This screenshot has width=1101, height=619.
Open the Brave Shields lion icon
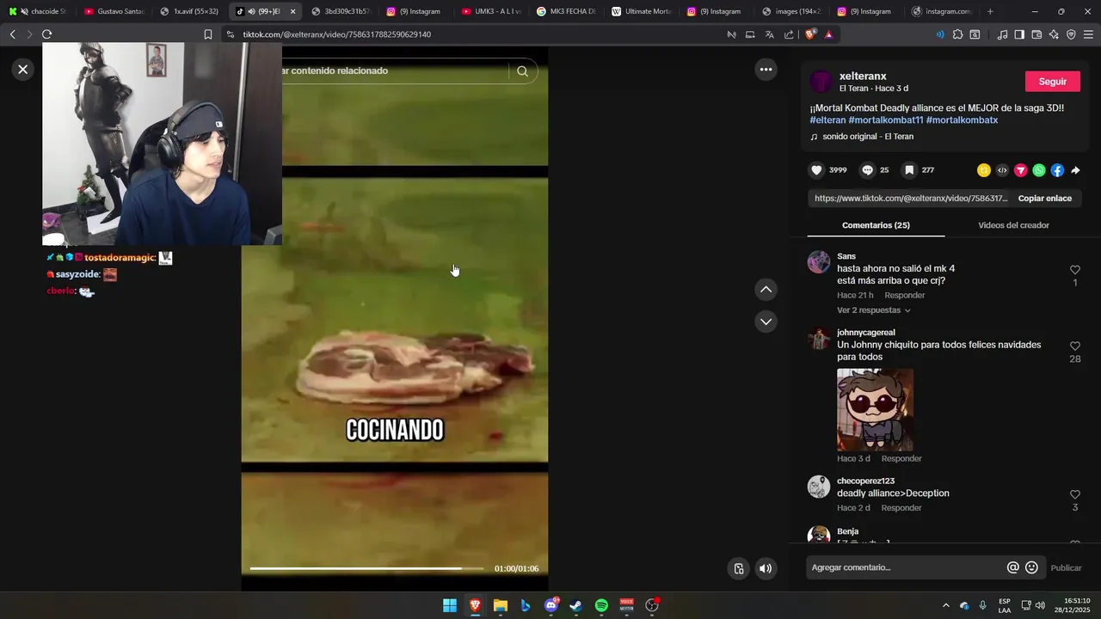coord(810,34)
